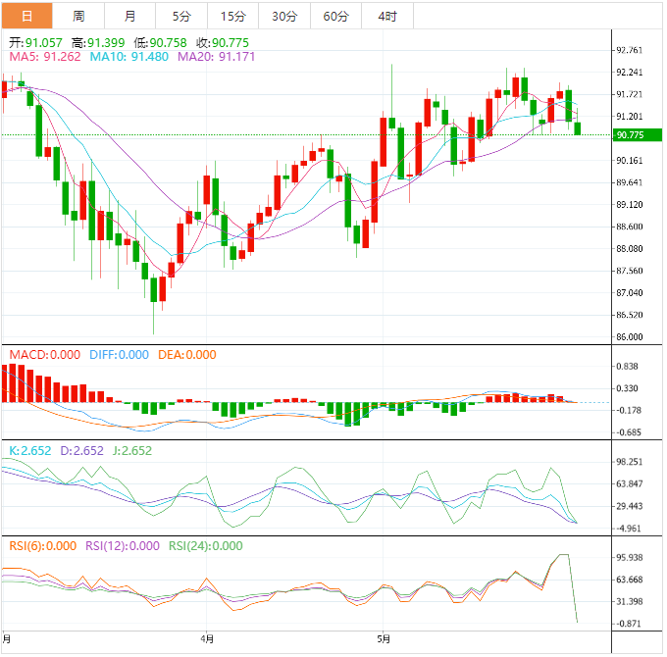The width and height of the screenshot is (667, 657).
Task: Select the MA20: 91.171 indicator label
Action: (217, 58)
